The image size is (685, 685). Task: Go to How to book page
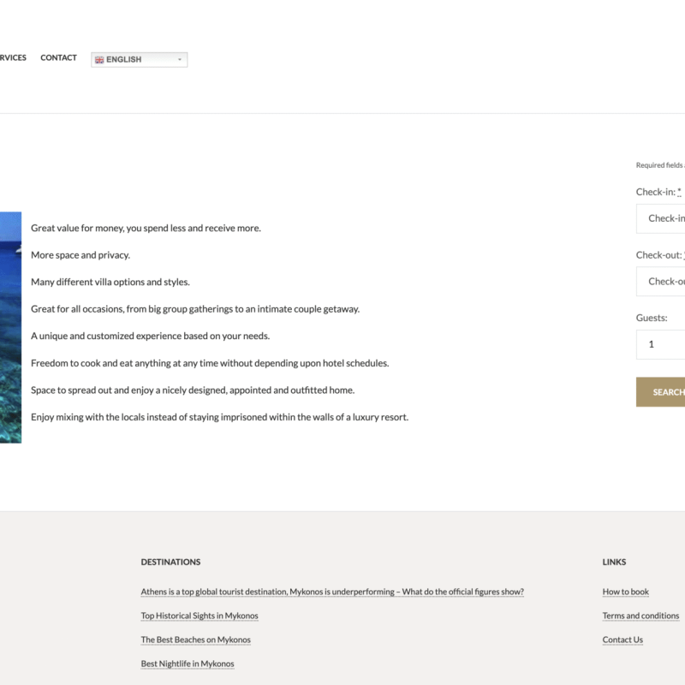[x=625, y=592]
